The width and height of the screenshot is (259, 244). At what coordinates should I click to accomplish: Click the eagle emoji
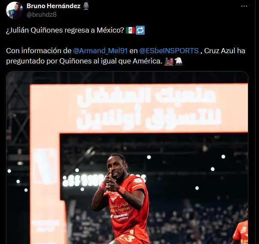(179, 61)
